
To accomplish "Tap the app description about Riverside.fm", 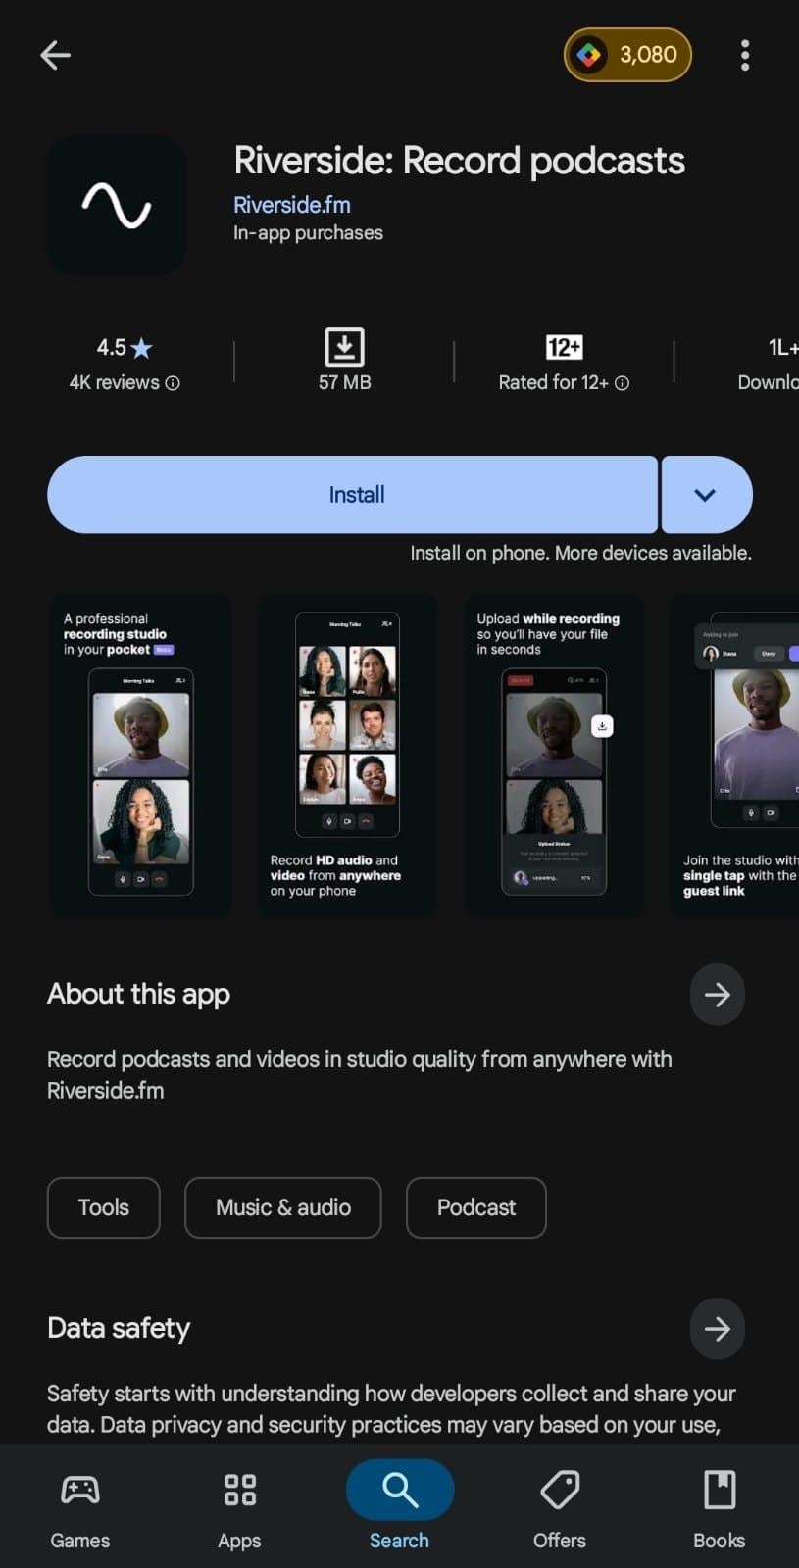I will coord(359,1075).
